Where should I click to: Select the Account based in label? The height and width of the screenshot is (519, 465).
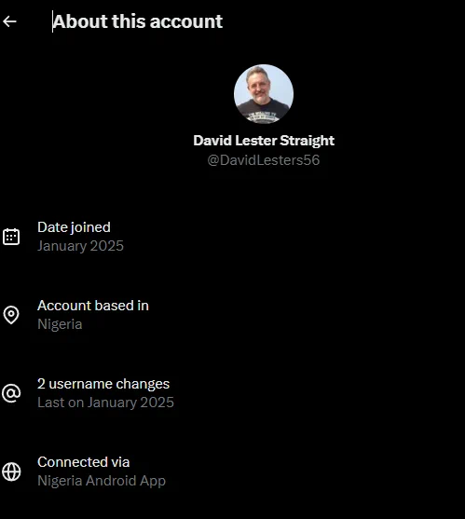93,306
